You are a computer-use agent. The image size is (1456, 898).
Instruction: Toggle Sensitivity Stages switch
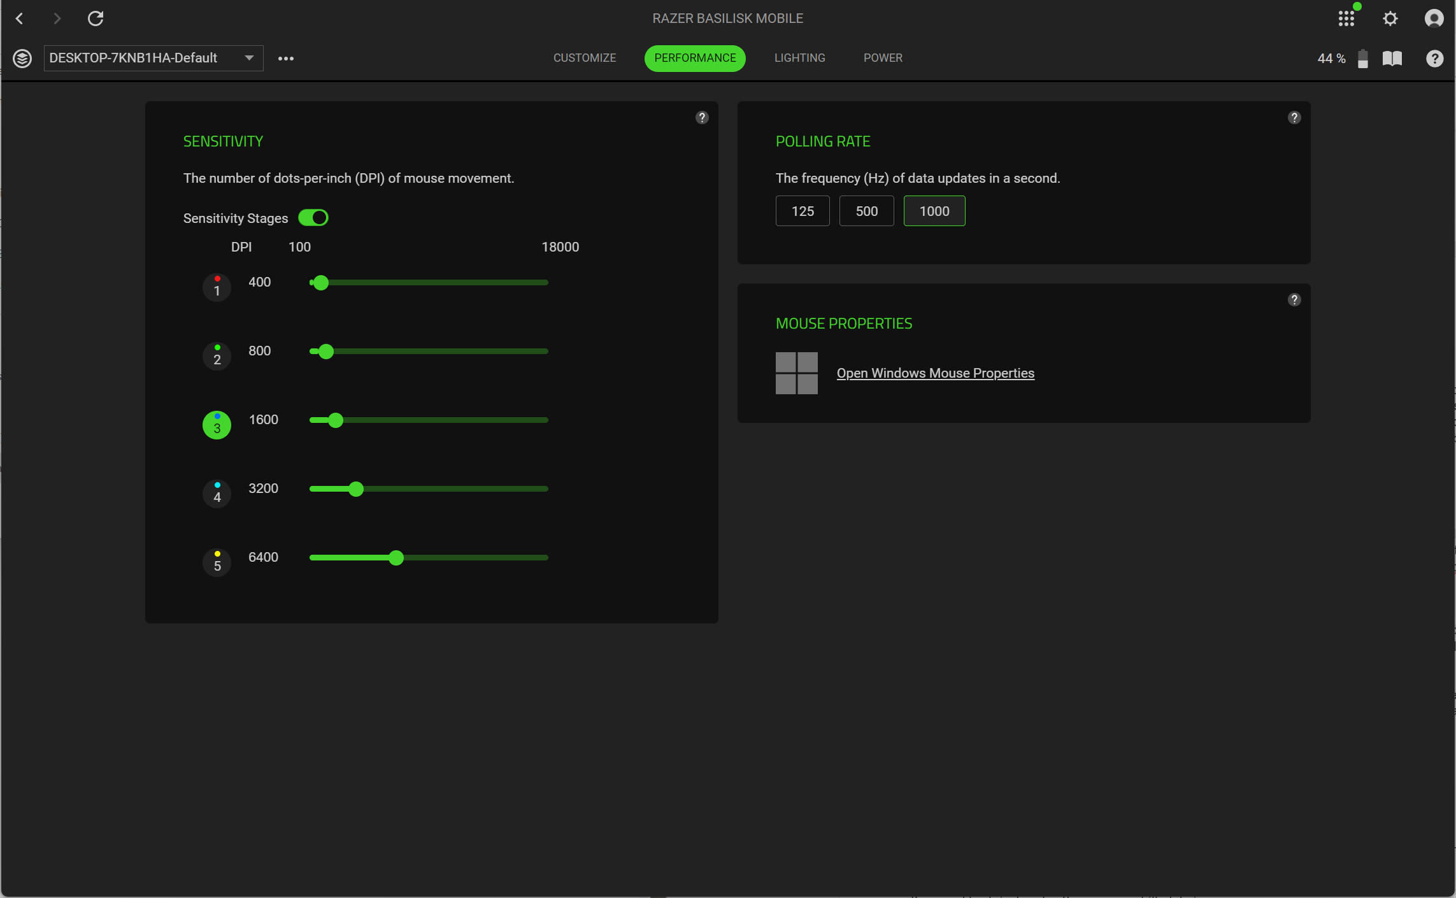coord(313,218)
